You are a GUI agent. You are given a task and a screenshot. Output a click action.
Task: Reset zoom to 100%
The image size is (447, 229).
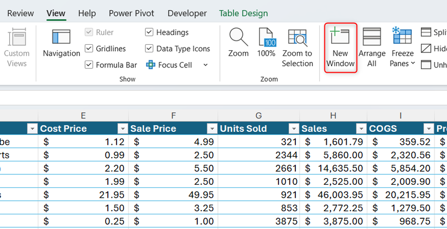(266, 43)
